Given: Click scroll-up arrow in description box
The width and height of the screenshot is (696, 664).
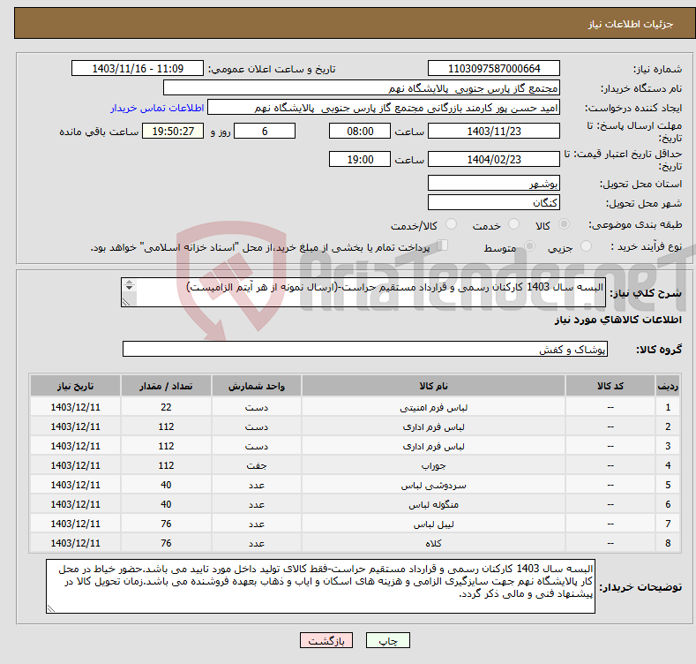Looking at the screenshot, I should click(x=129, y=283).
